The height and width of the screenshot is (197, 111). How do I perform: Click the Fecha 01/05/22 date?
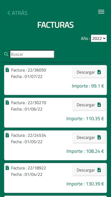tap(27, 142)
